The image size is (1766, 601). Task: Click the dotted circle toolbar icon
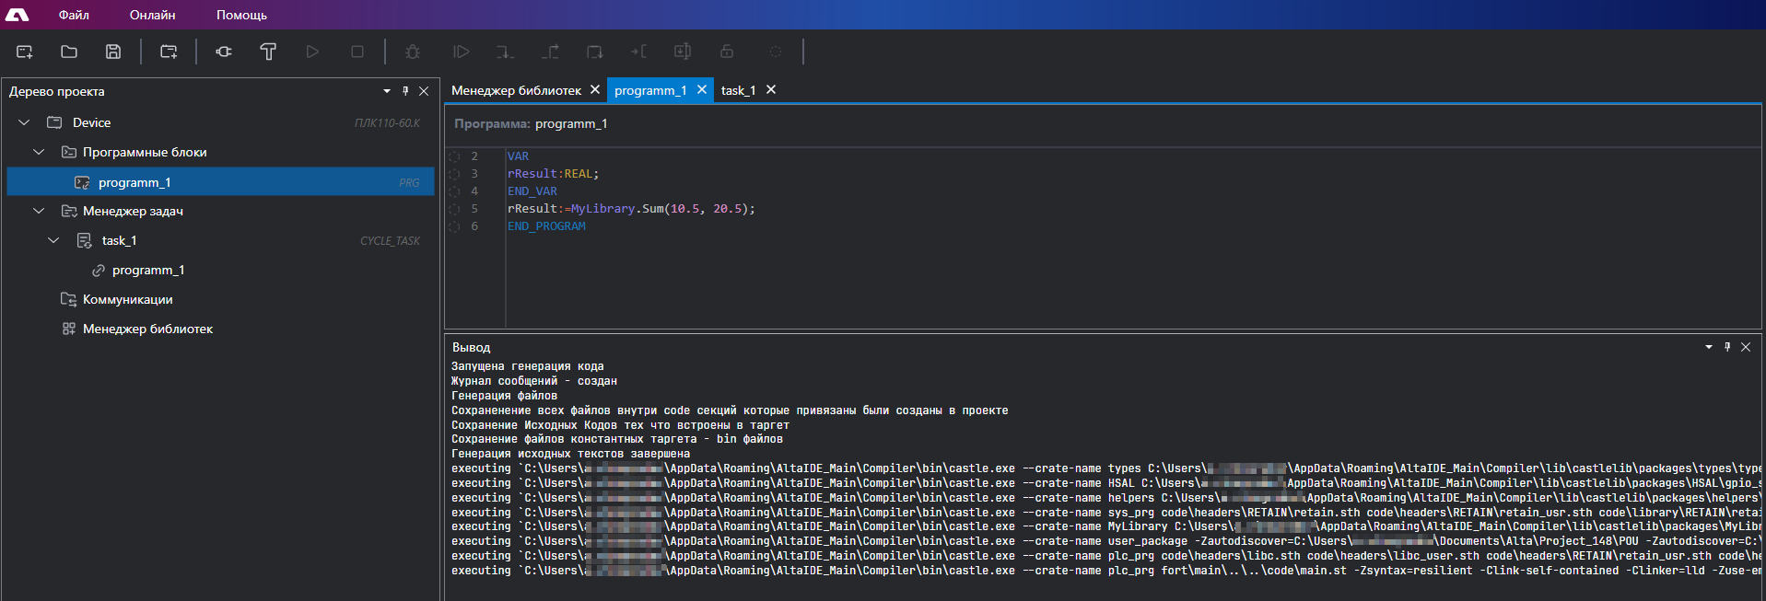[x=776, y=52]
